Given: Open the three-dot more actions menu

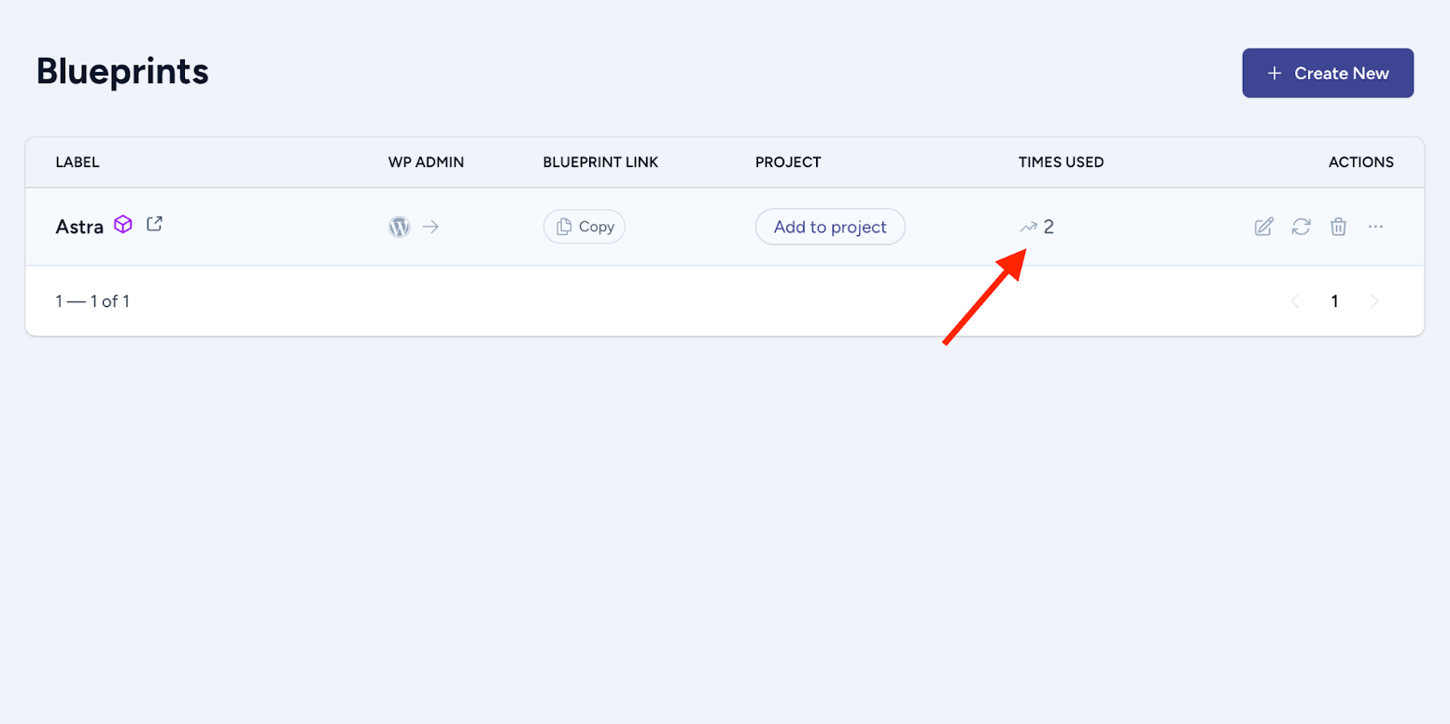Looking at the screenshot, I should 1375,227.
